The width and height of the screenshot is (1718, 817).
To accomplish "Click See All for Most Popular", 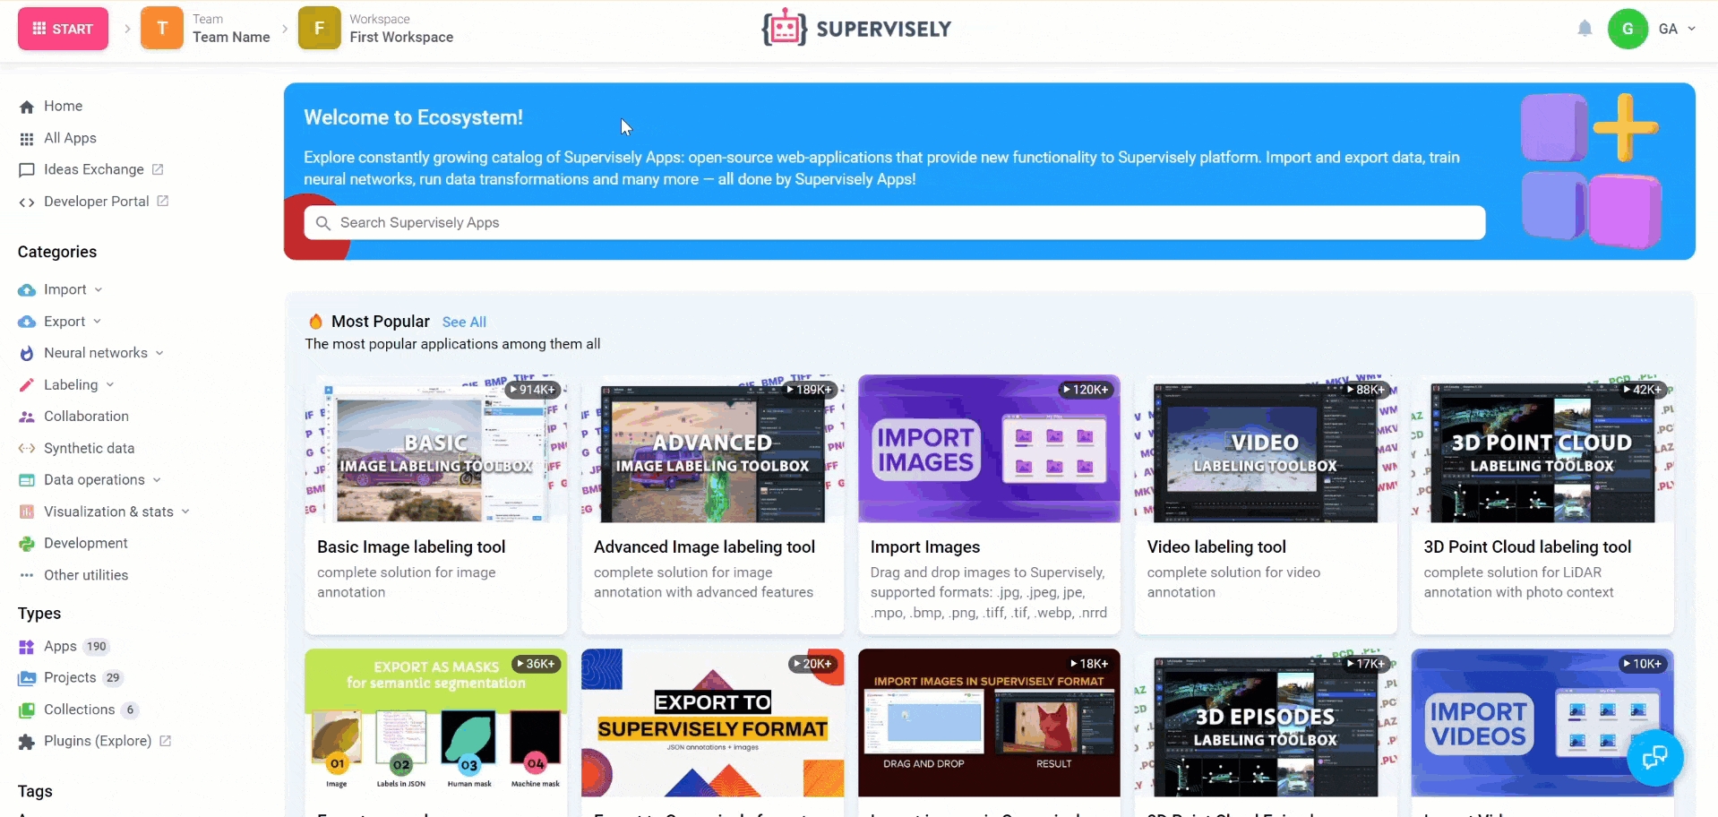I will point(464,322).
